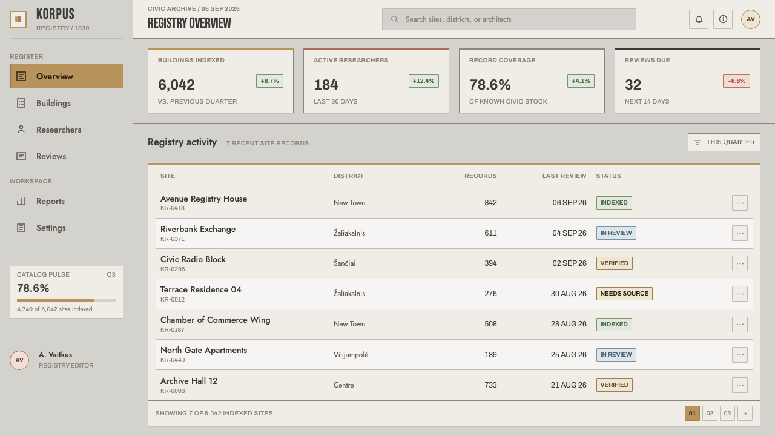Screen dimensions: 775x436
Task: Click the next page arrow
Action: [745, 414]
